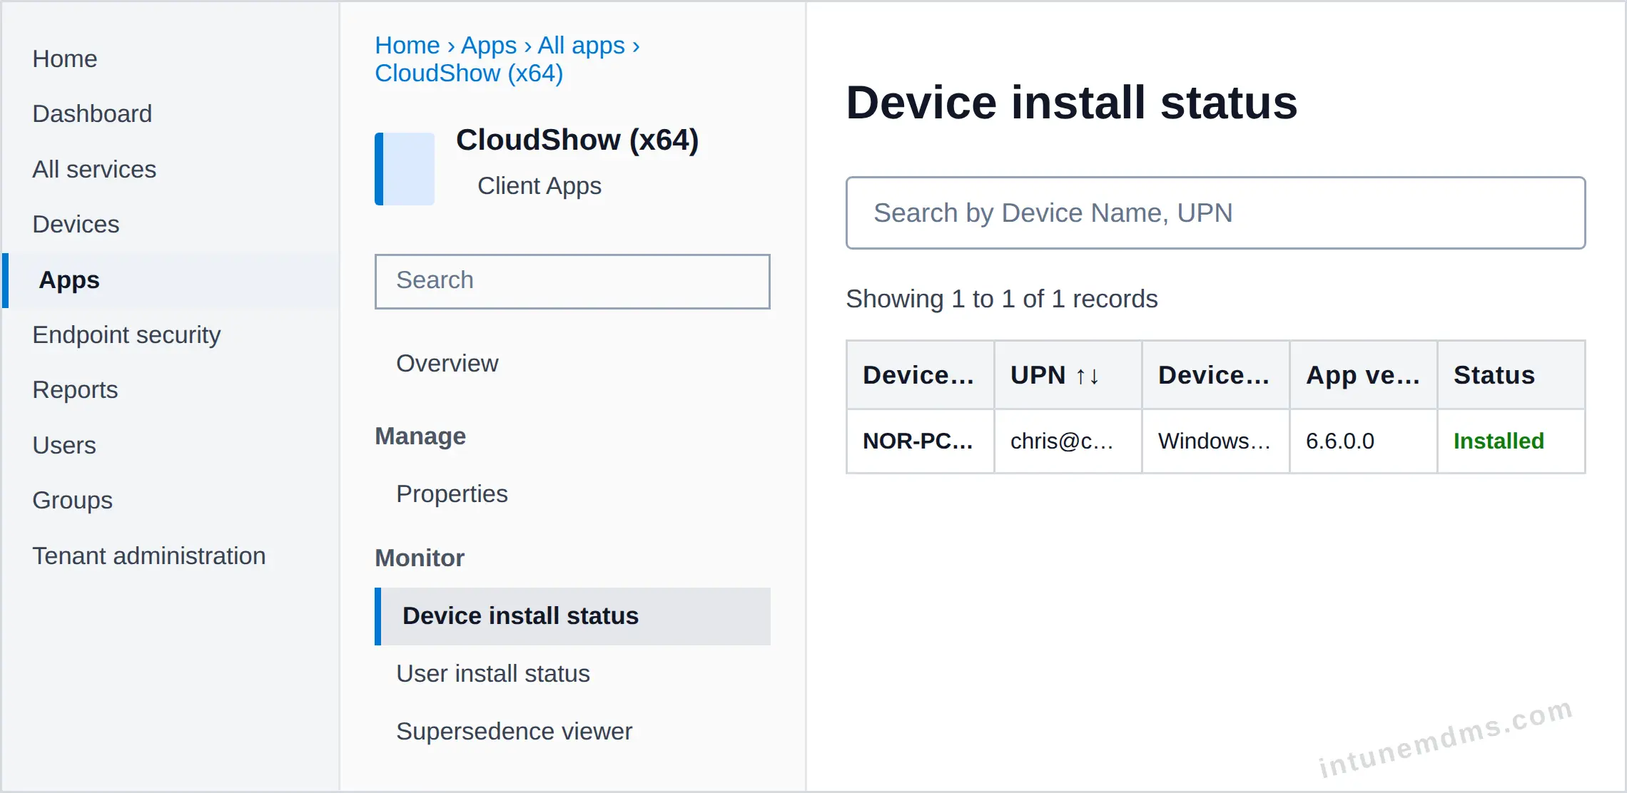Screen dimensions: 1627x793
Task: Open Tenant administration
Action: pos(149,556)
